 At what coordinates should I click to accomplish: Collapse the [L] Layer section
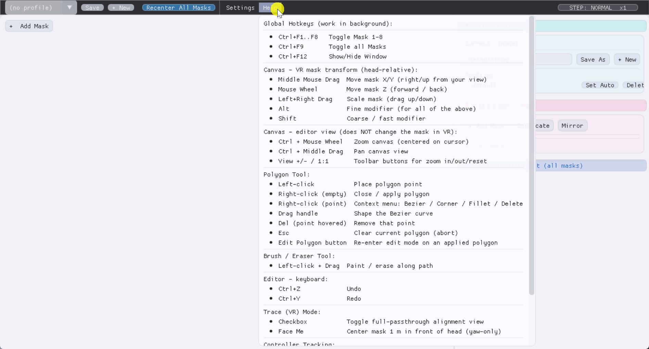click(x=467, y=106)
